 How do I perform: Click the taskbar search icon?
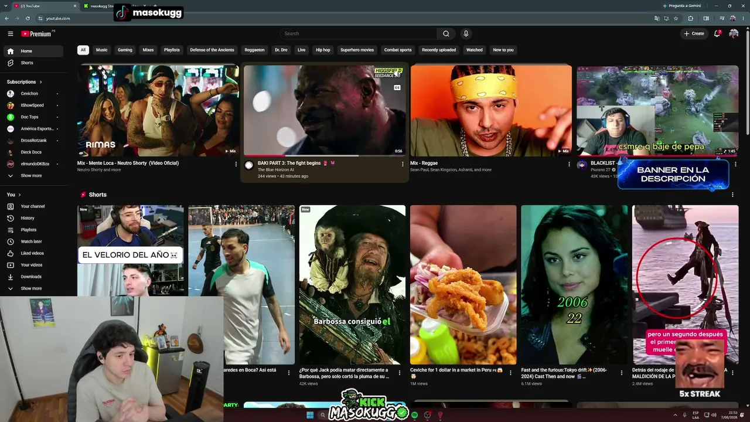[322, 416]
